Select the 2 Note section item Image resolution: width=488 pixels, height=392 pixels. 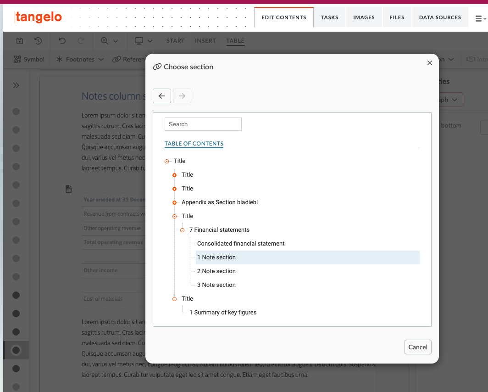click(x=216, y=271)
